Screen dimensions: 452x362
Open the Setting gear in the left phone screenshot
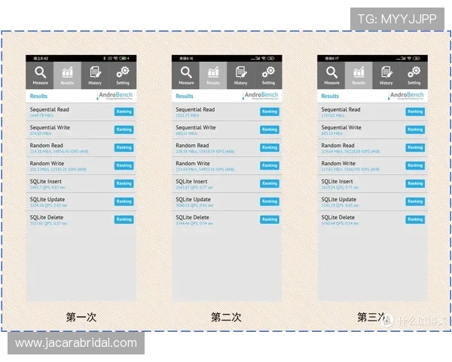pos(122,75)
